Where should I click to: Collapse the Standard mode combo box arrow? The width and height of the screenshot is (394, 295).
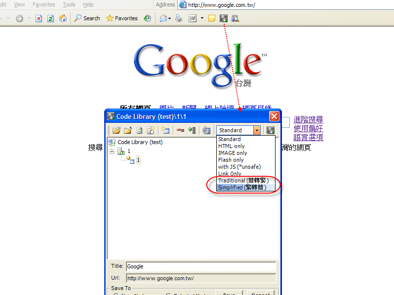(x=257, y=130)
